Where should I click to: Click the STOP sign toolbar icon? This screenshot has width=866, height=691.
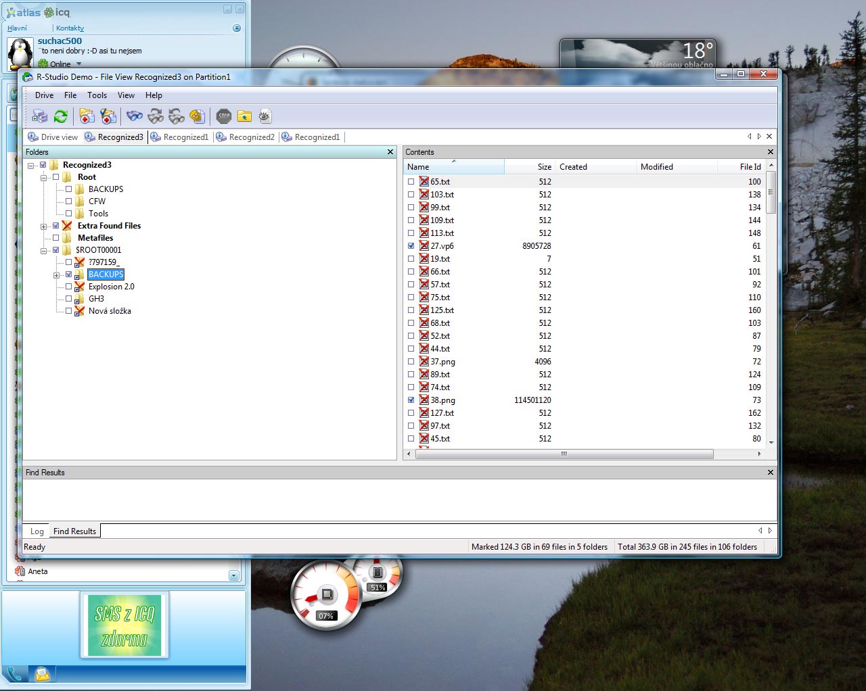click(x=224, y=116)
